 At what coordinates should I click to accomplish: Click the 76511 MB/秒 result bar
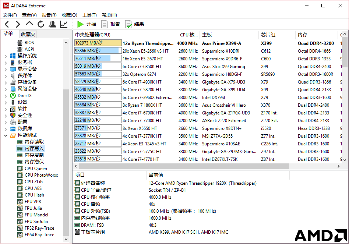[98, 59]
